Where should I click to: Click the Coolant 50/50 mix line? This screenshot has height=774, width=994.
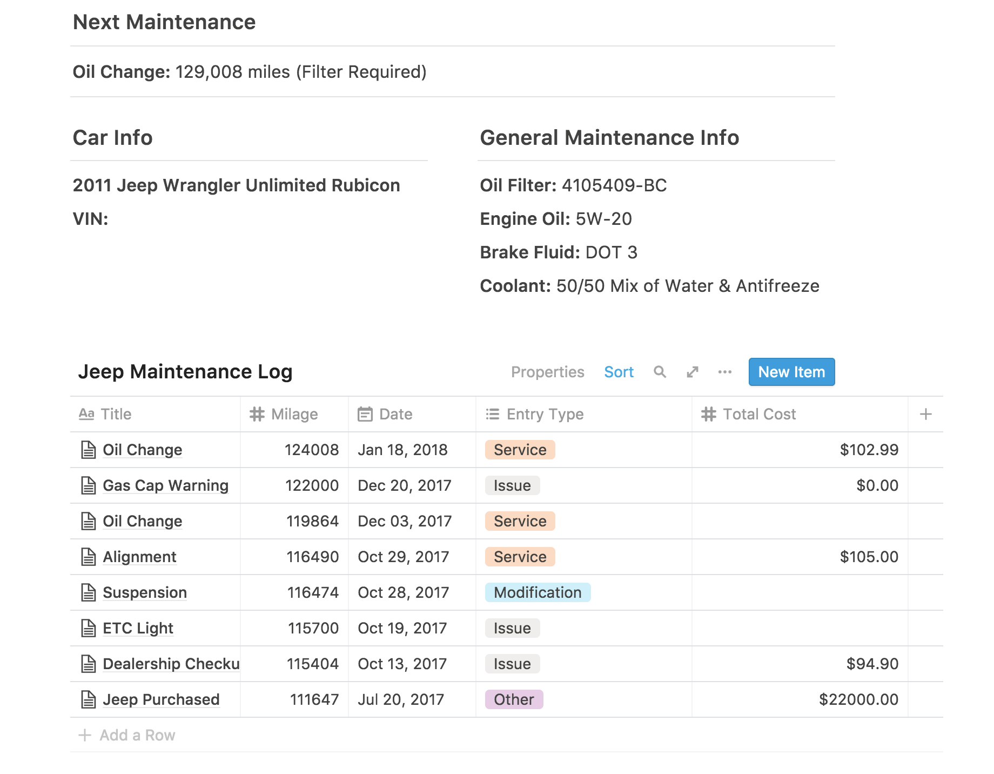click(x=649, y=286)
